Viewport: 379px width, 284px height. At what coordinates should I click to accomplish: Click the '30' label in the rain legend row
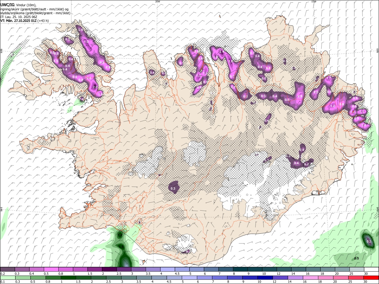366,282
